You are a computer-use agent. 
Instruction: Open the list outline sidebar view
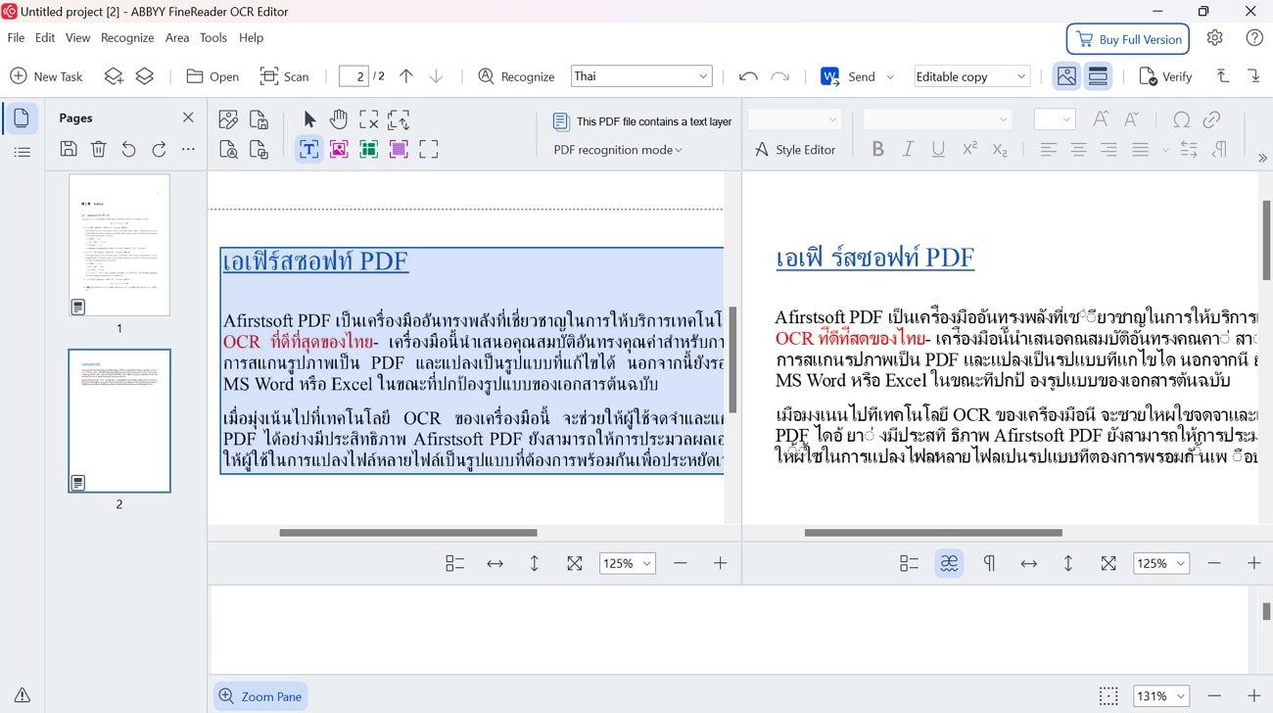click(x=22, y=152)
